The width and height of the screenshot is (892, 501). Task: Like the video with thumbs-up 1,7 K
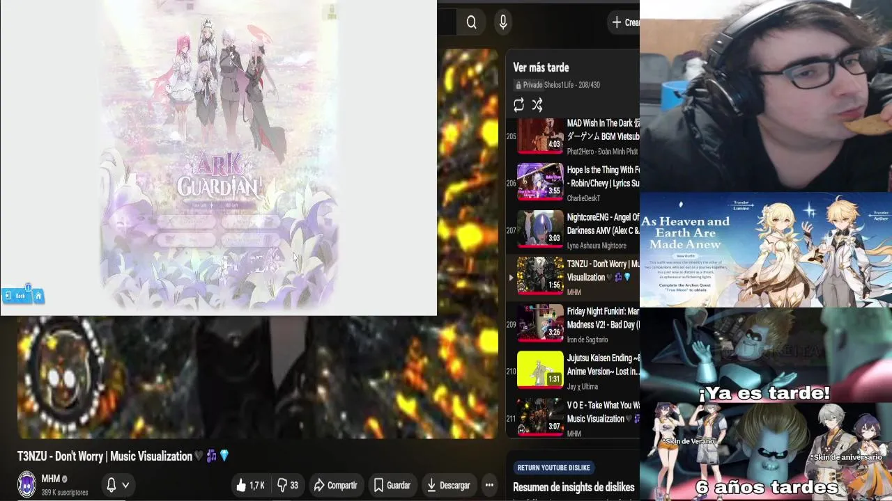tap(250, 485)
